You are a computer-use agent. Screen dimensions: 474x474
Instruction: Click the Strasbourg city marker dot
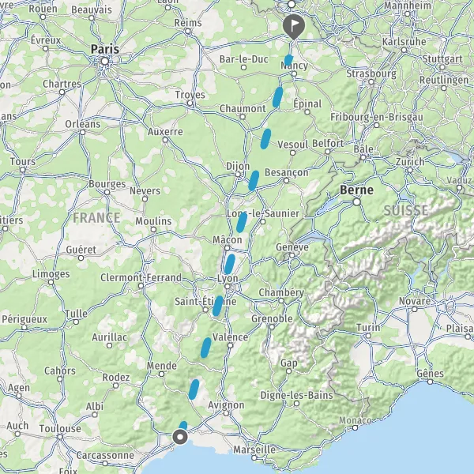point(371,82)
